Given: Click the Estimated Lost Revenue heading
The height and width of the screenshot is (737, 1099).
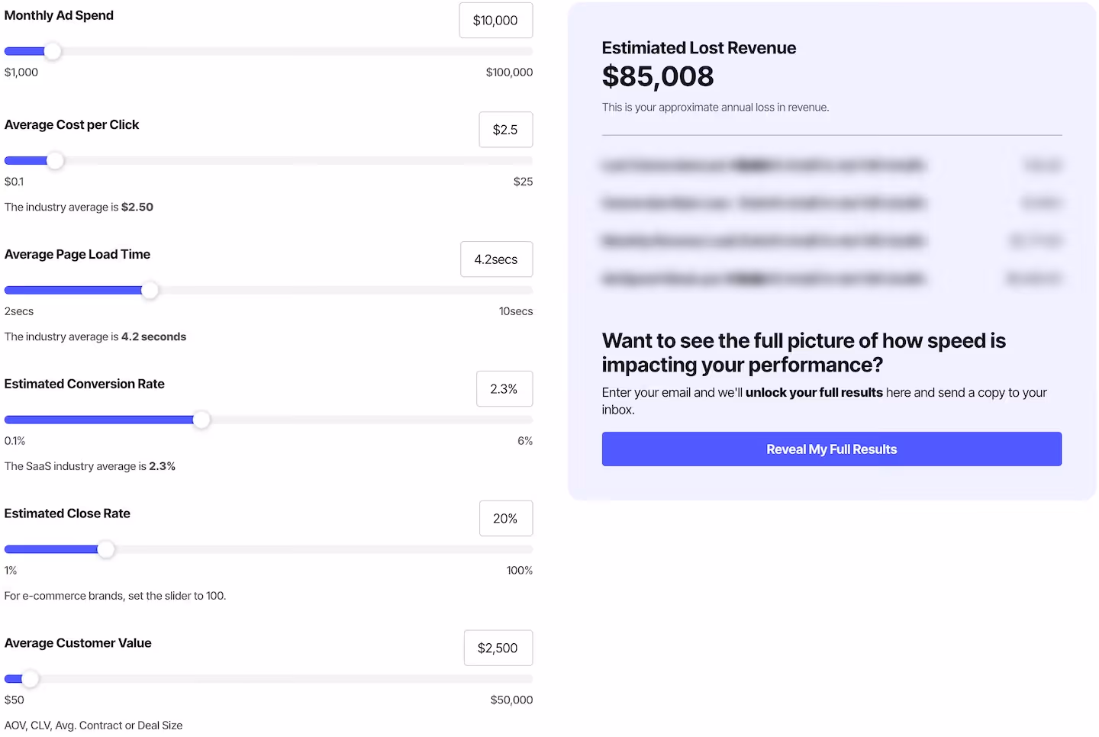Looking at the screenshot, I should click(x=698, y=47).
